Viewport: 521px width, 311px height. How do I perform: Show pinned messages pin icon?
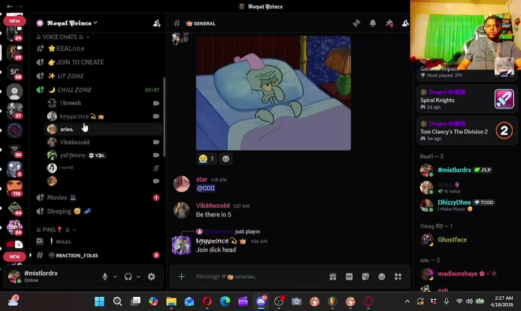pos(389,23)
